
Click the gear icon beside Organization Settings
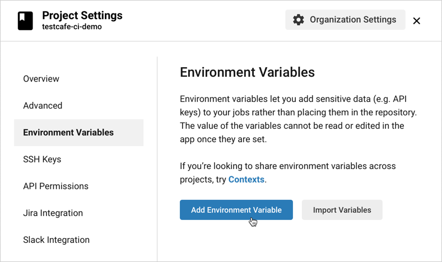[299, 20]
